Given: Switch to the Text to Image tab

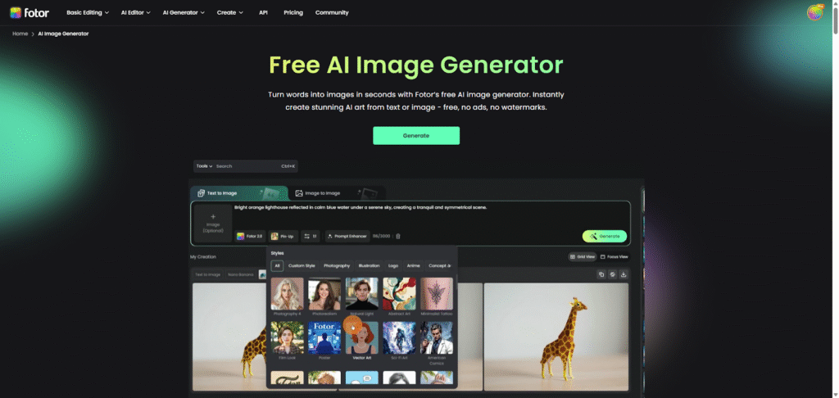Looking at the screenshot, I should tap(238, 193).
